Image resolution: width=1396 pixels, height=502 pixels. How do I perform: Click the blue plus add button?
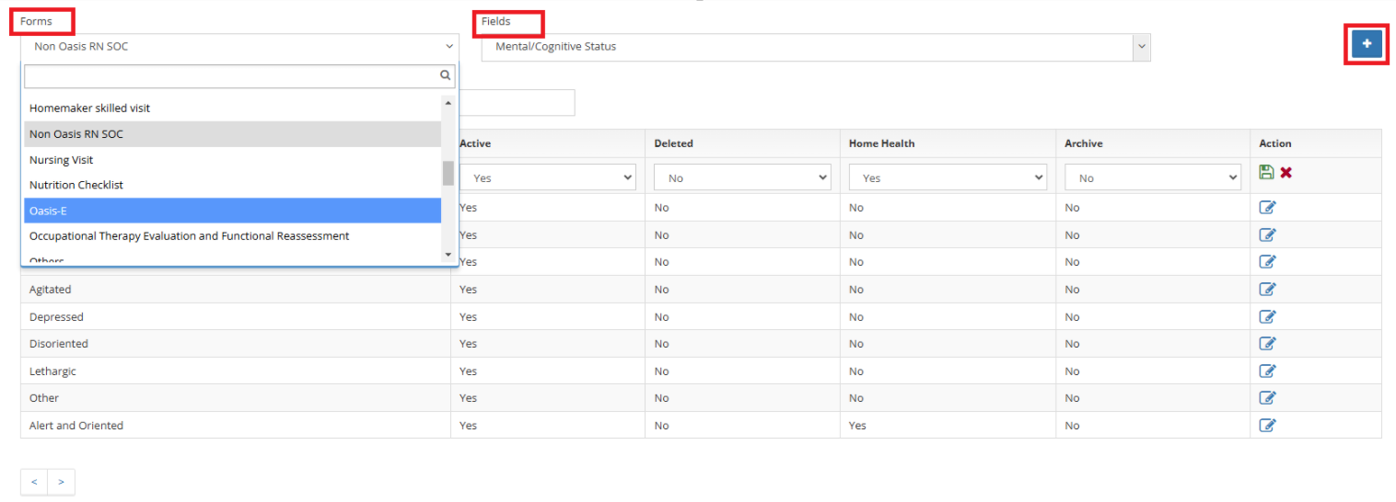tap(1367, 43)
